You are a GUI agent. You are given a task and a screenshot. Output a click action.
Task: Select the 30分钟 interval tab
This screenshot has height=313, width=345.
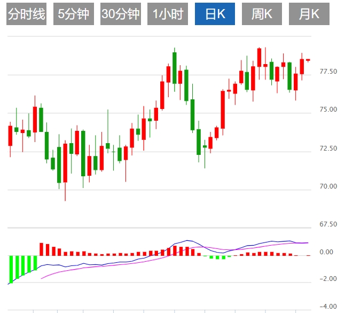coord(121,14)
